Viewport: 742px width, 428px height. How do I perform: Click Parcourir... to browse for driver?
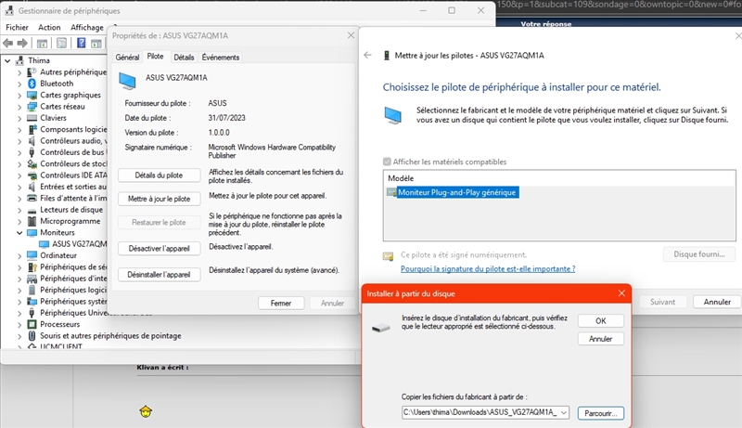[600, 413]
